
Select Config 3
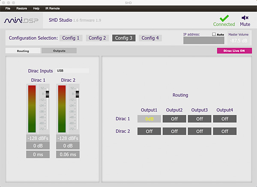click(x=124, y=38)
